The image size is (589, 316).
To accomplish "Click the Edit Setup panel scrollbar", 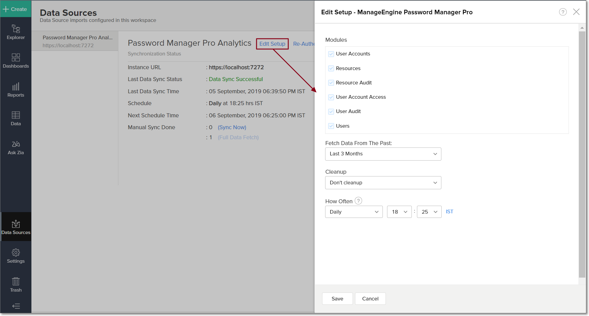I will pyautogui.click(x=582, y=152).
